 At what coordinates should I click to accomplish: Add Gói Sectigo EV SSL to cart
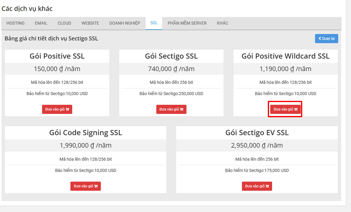[x=257, y=186]
